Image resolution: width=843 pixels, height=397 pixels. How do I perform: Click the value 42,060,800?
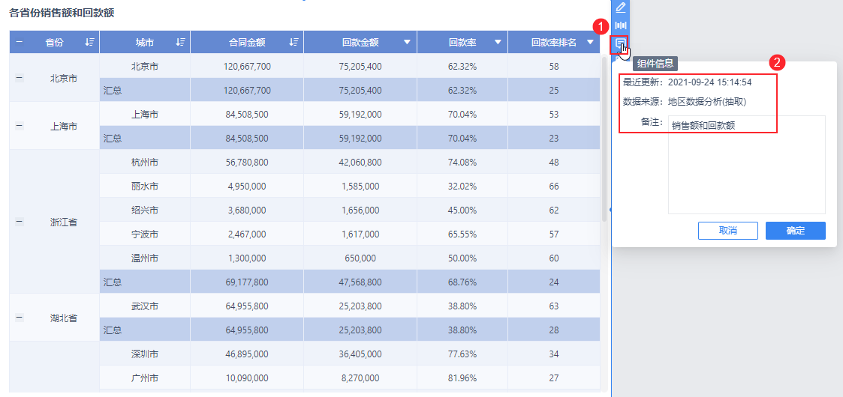(x=360, y=162)
